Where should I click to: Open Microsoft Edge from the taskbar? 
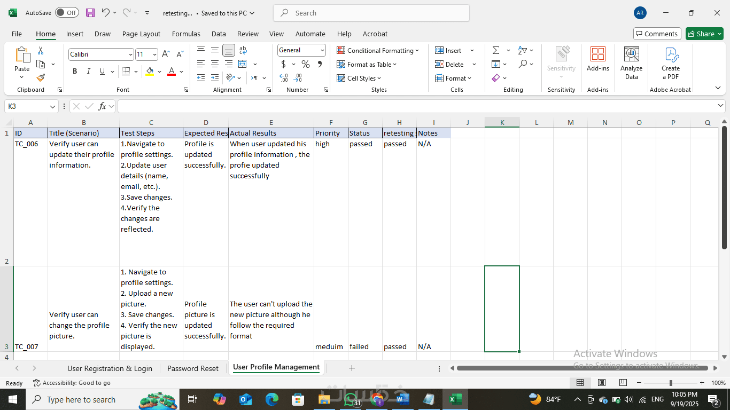click(272, 399)
